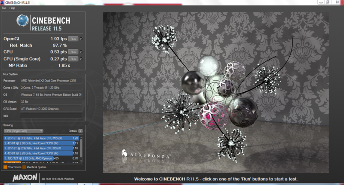Run the CPU benchmark test
The image size is (344, 185).
[73, 52]
